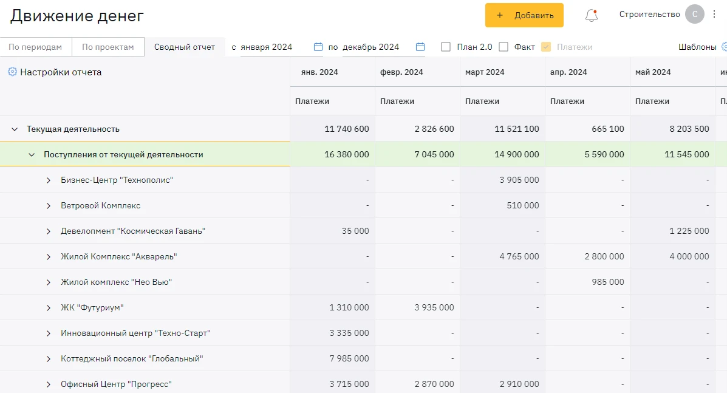This screenshot has width=727, height=393.
Task: Expand the Ветровой Комплекс row
Action: click(49, 206)
